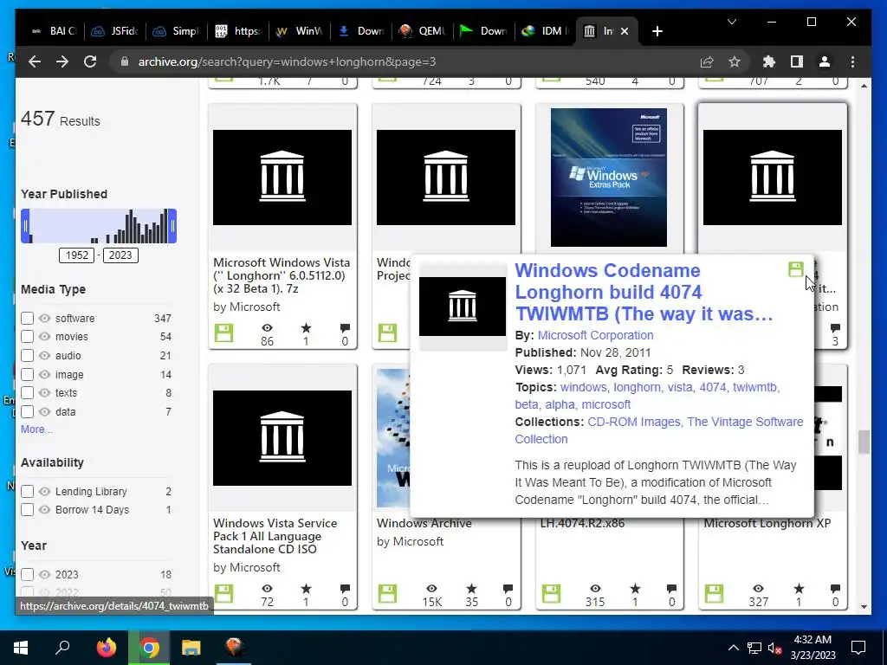This screenshot has width=887, height=665.
Task: Toggle eye icon next to audio
Action: 45,356
